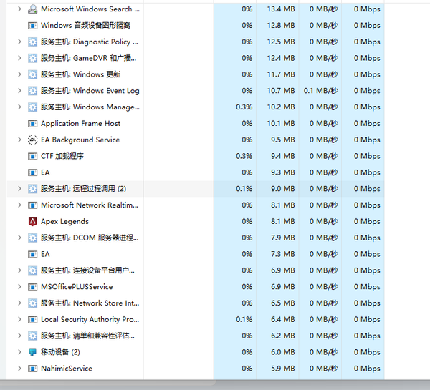Expand 服务主机: 清单和兼容性评估 row

(19, 336)
